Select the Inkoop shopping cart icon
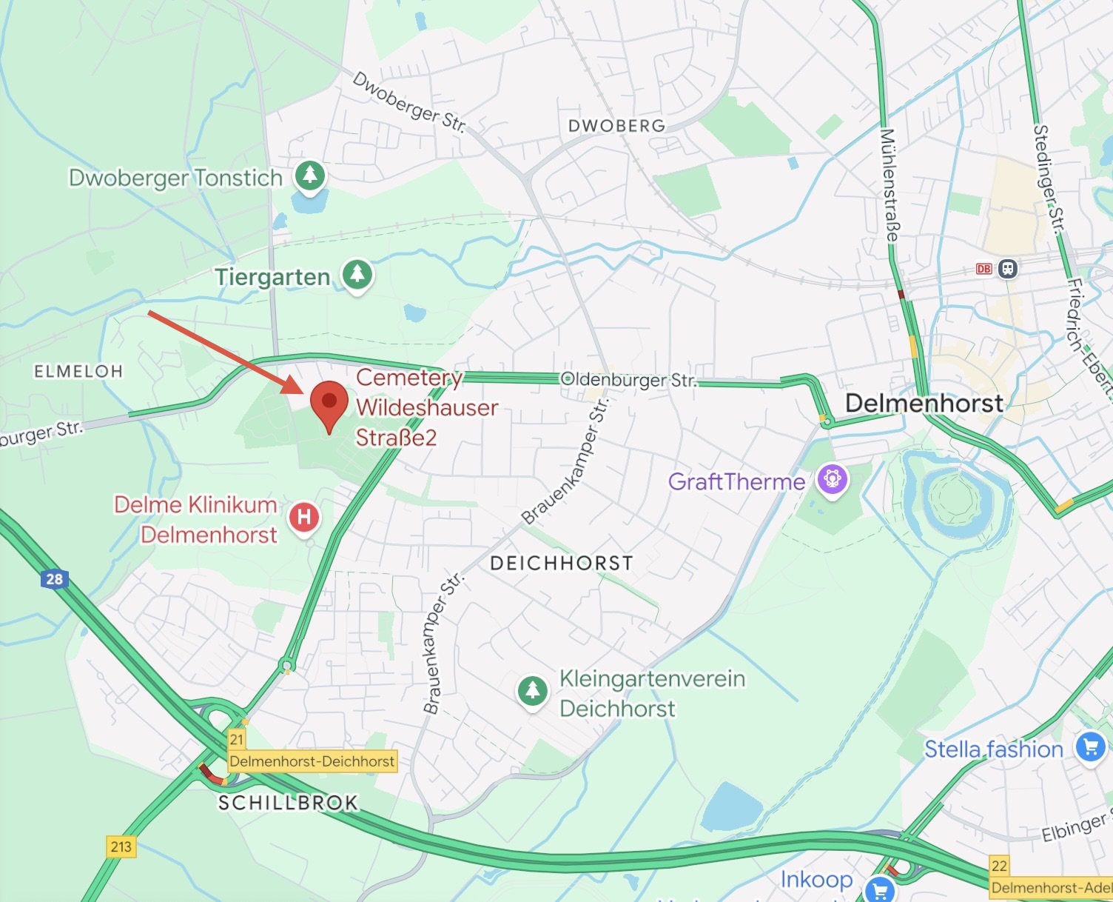This screenshot has height=902, width=1113. point(880,890)
